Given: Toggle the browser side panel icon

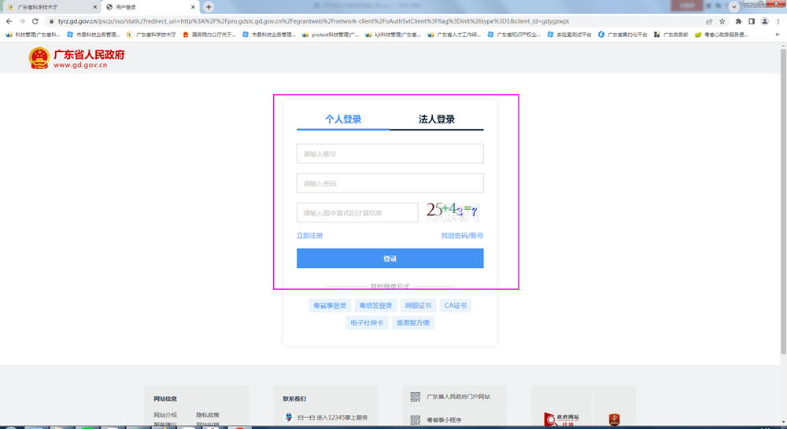Looking at the screenshot, I should click(752, 21).
